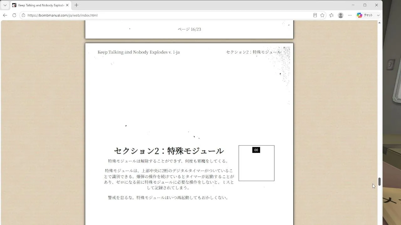
Task: Click the page number text ページ 16/23
Action: (x=190, y=29)
